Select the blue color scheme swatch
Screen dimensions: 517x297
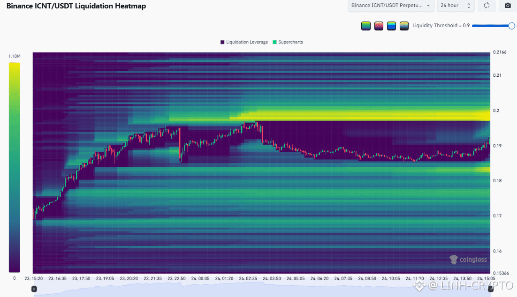click(391, 26)
